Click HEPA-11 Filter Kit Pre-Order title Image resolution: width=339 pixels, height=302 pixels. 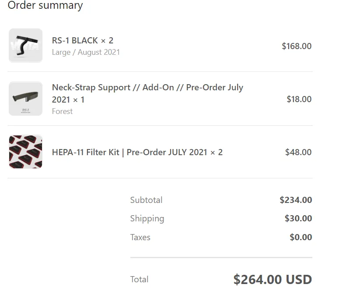tap(137, 152)
